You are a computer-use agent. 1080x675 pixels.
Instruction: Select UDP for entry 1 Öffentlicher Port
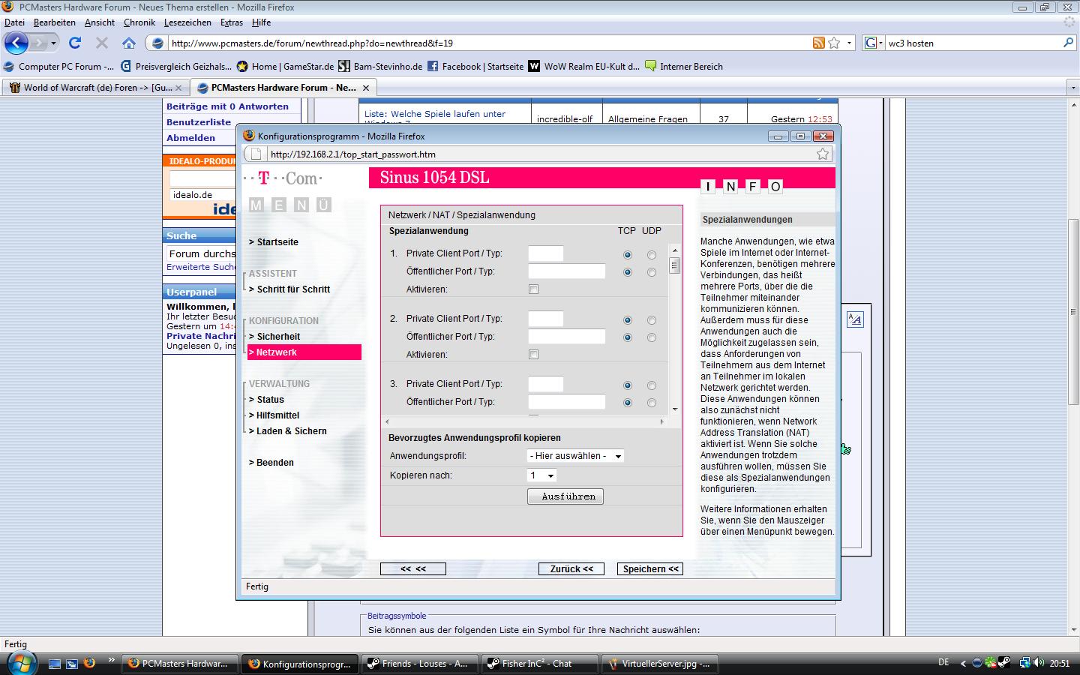652,272
